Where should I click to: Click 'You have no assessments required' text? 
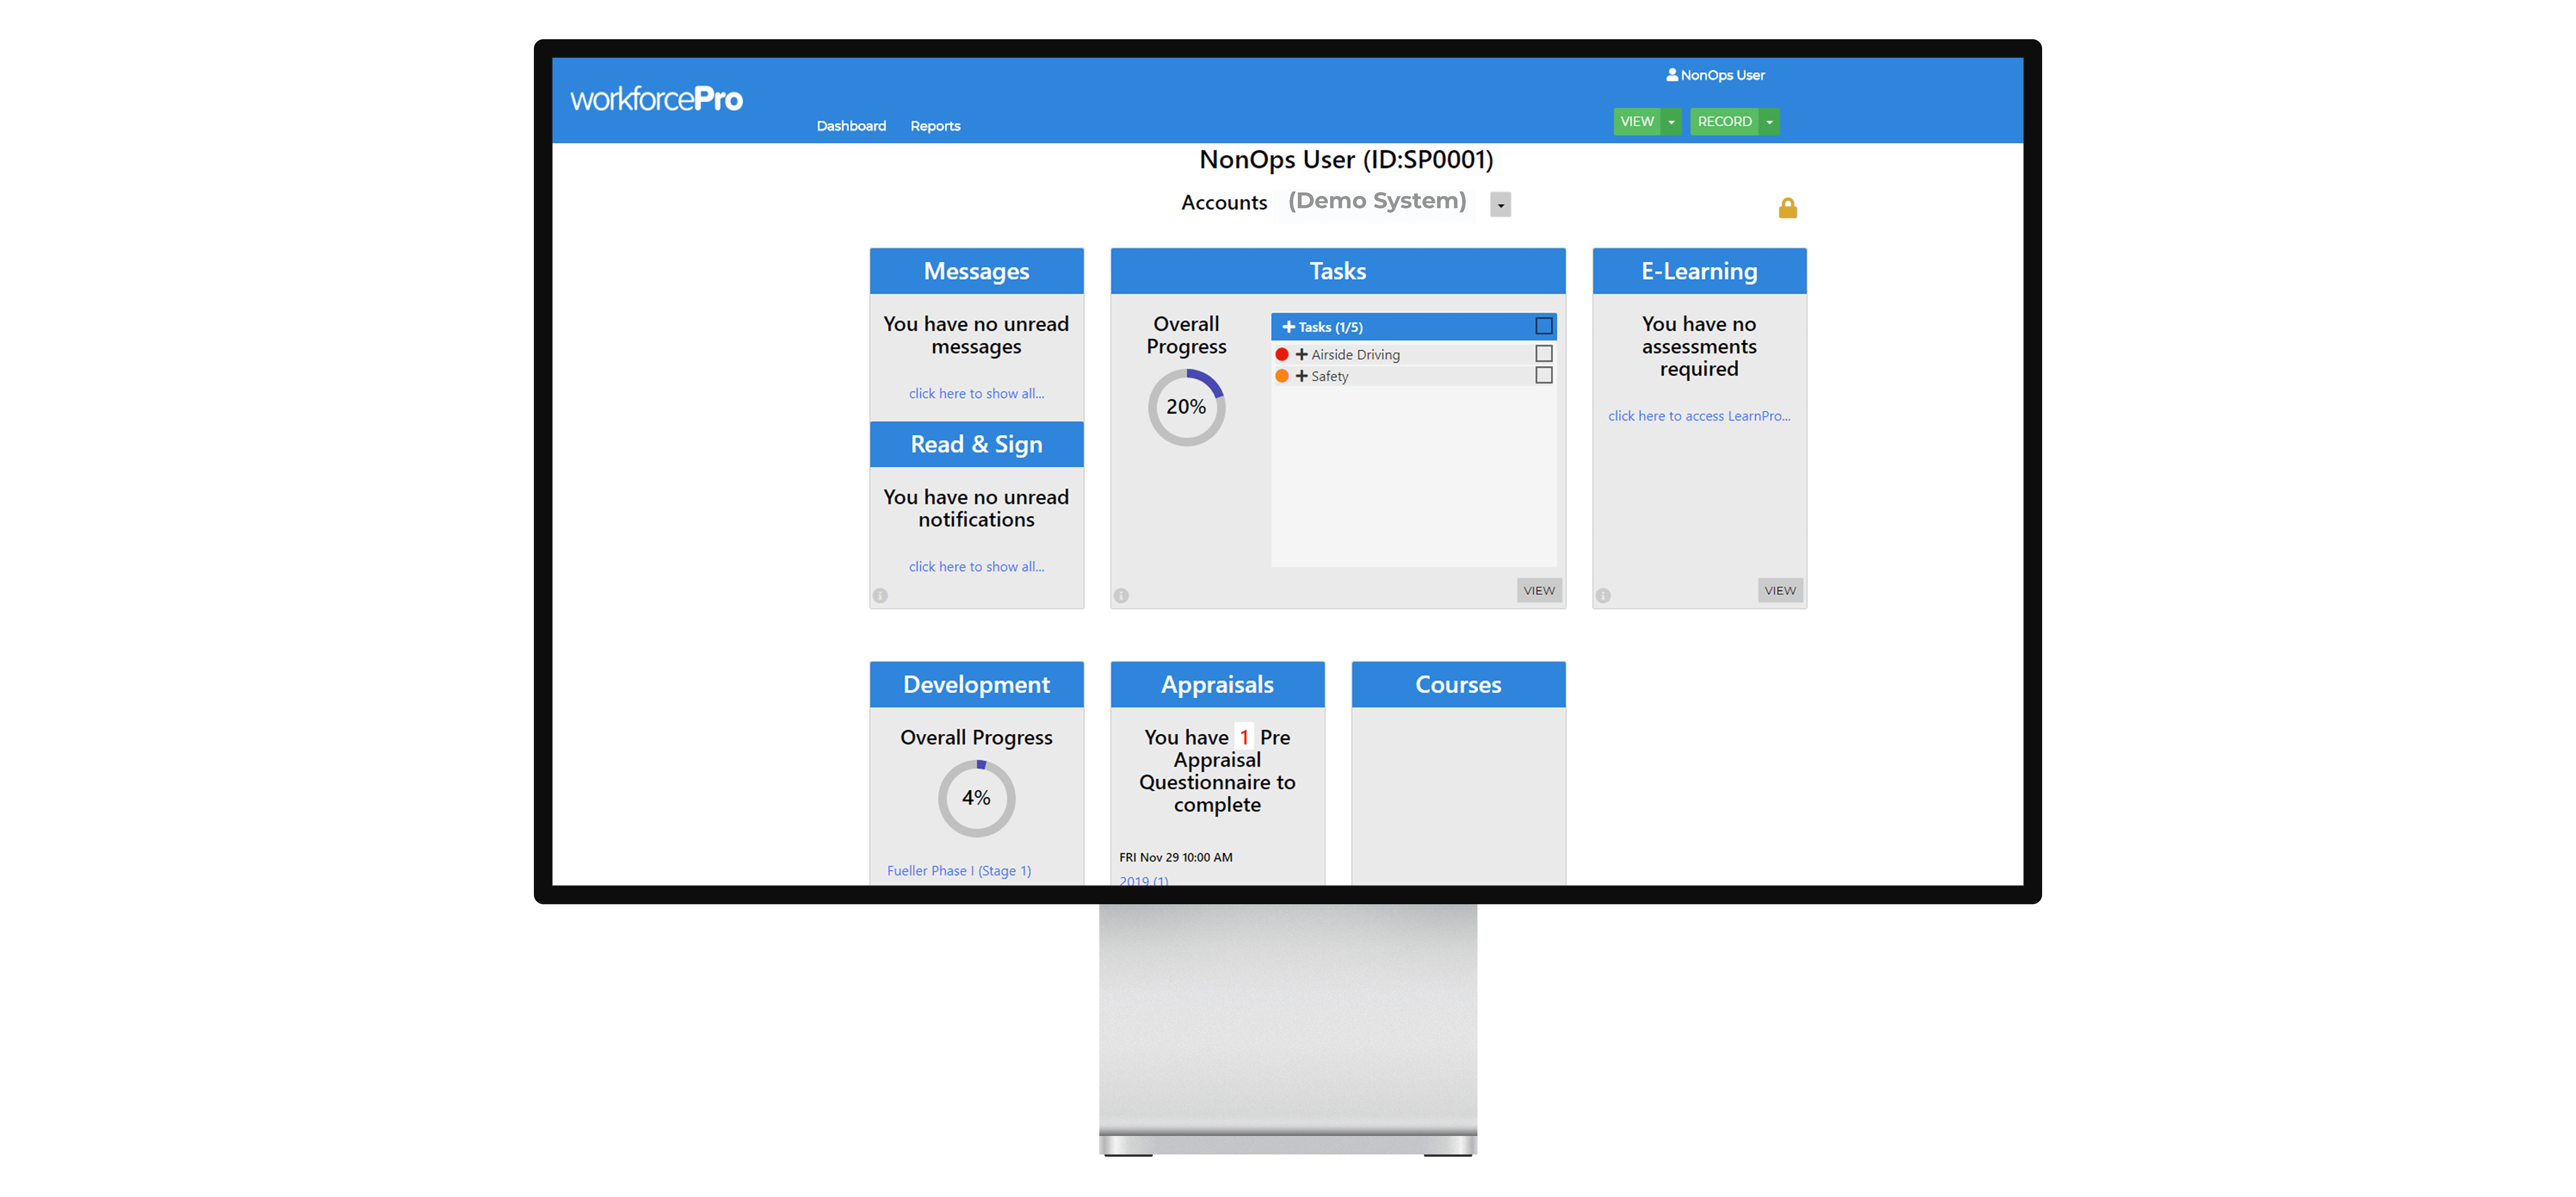coord(1699,347)
